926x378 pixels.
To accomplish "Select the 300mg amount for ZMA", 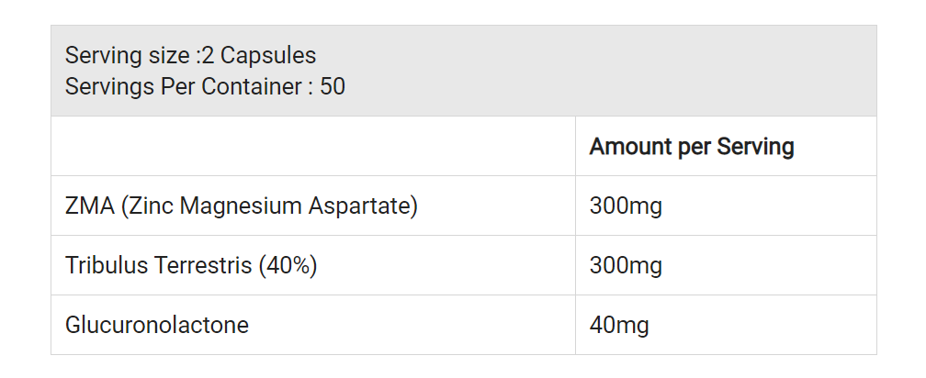I will click(626, 206).
